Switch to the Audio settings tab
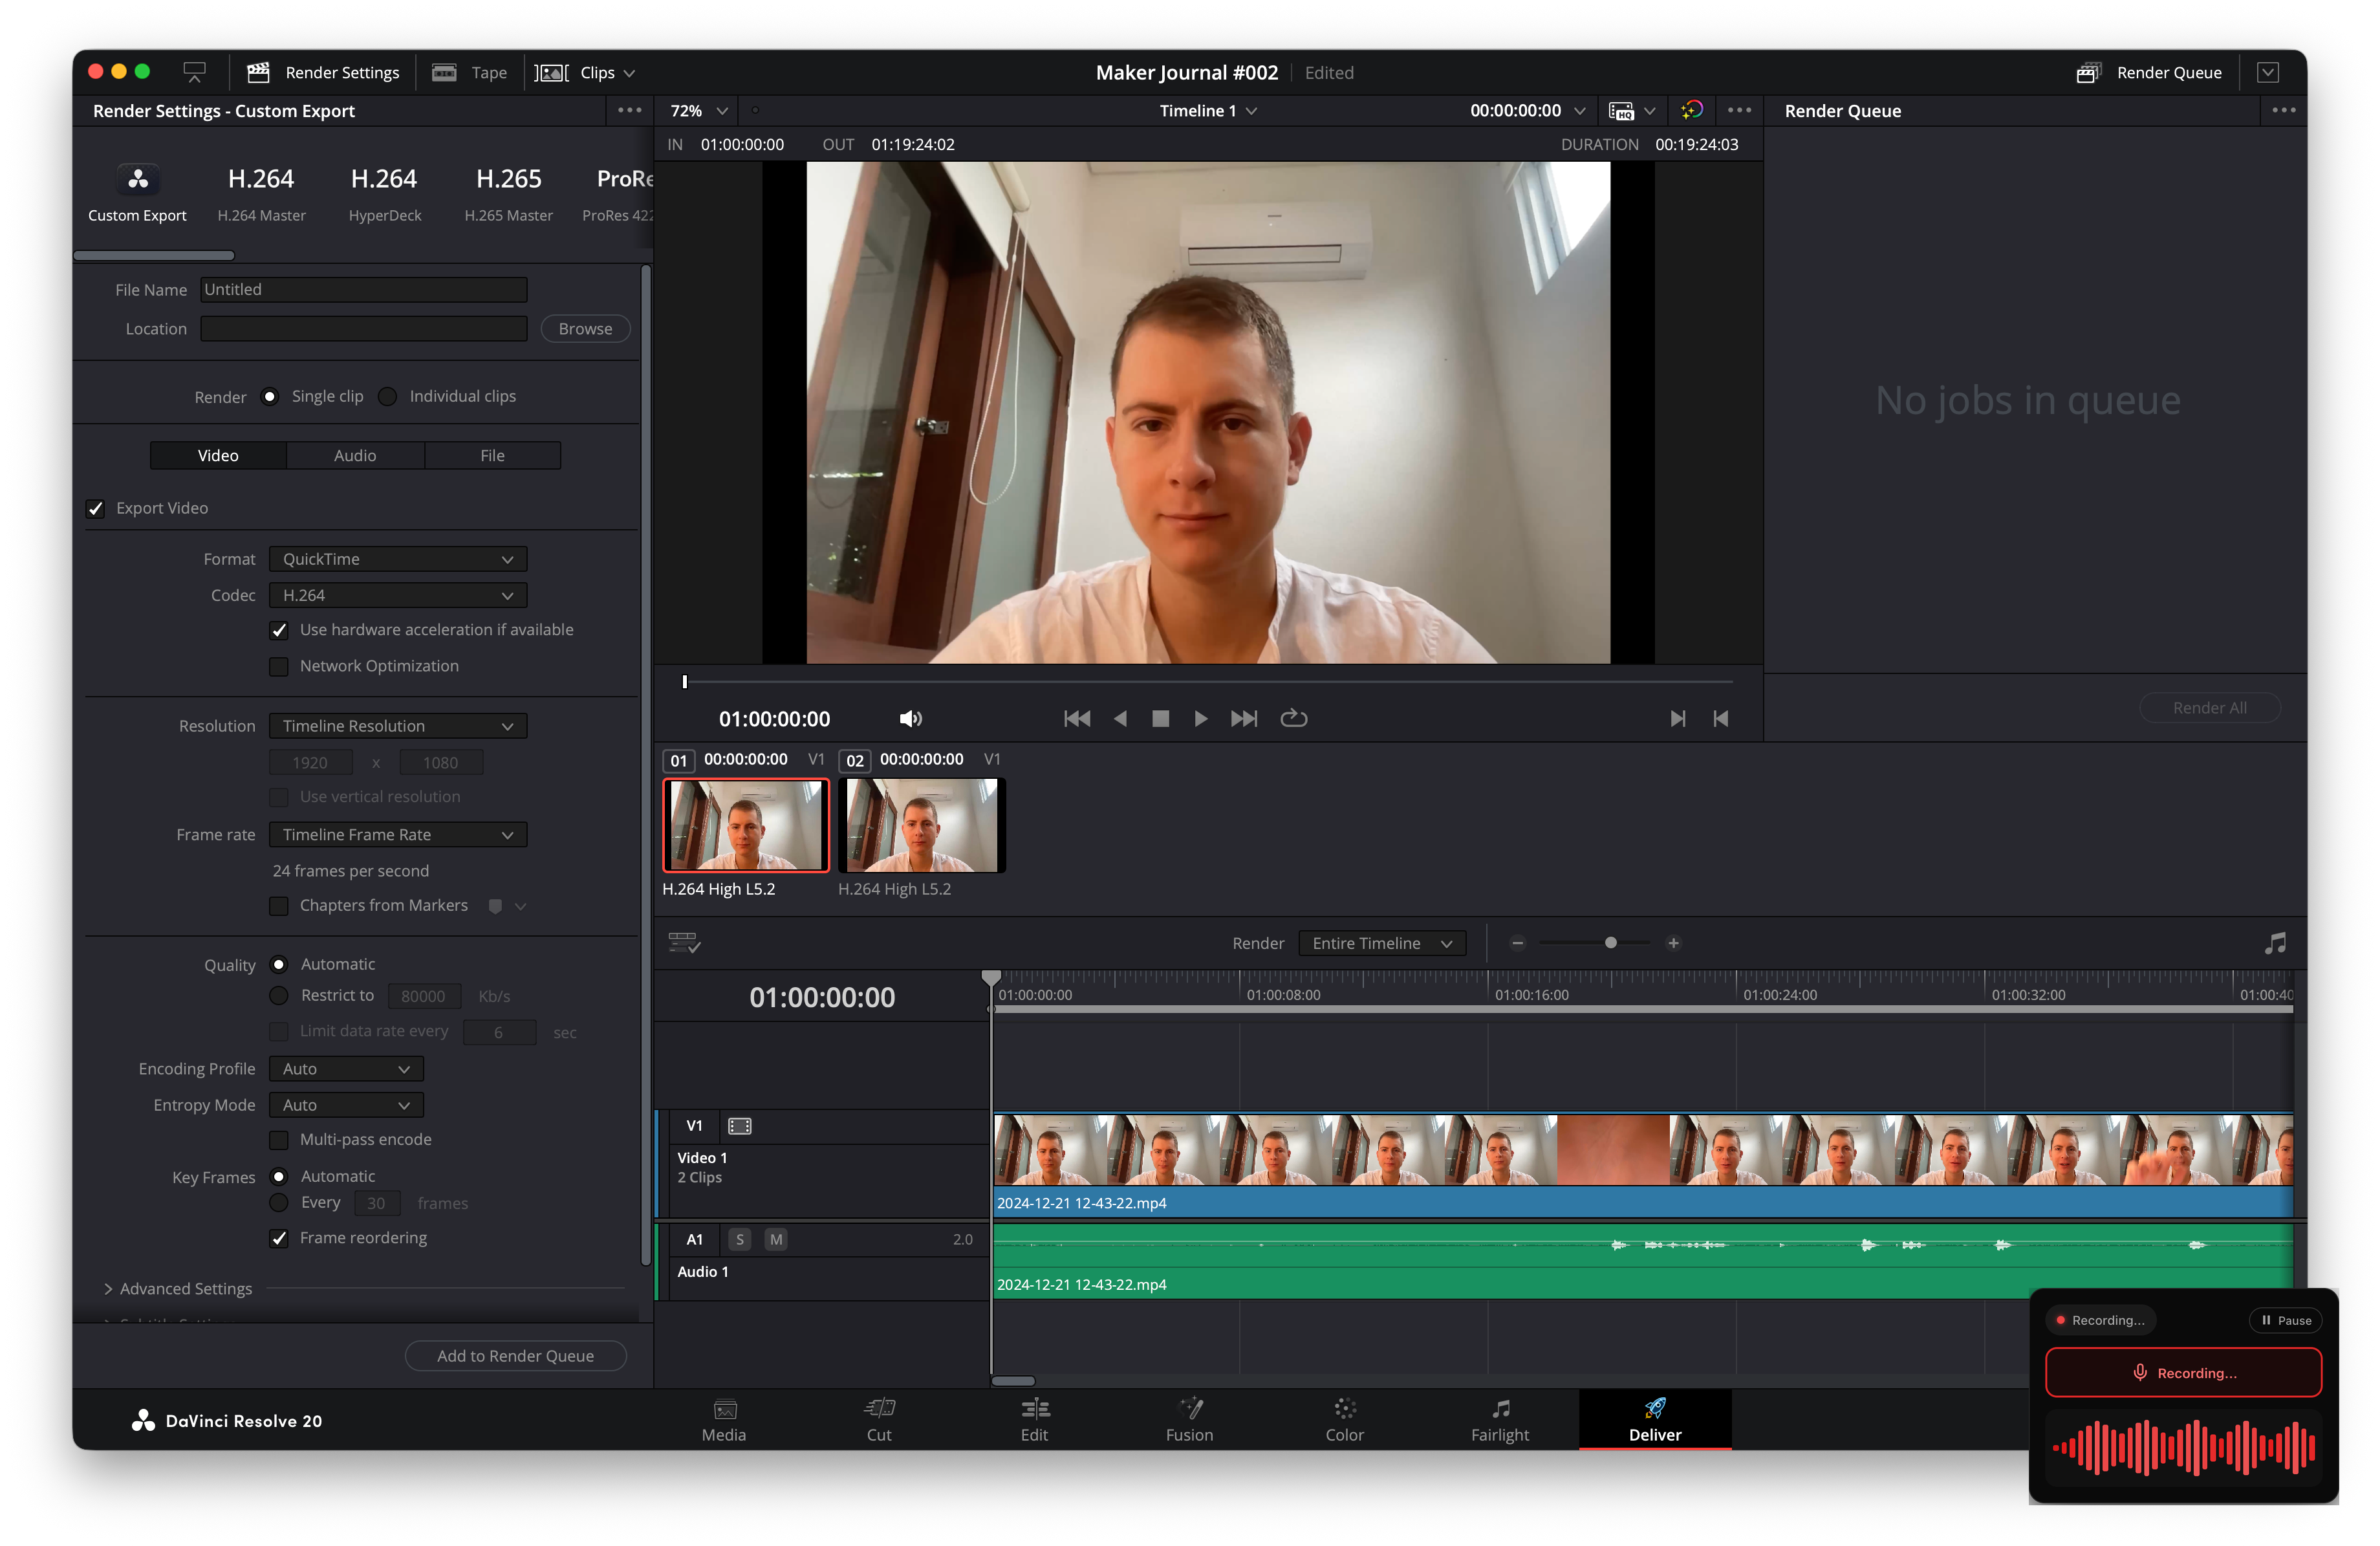 (355, 455)
